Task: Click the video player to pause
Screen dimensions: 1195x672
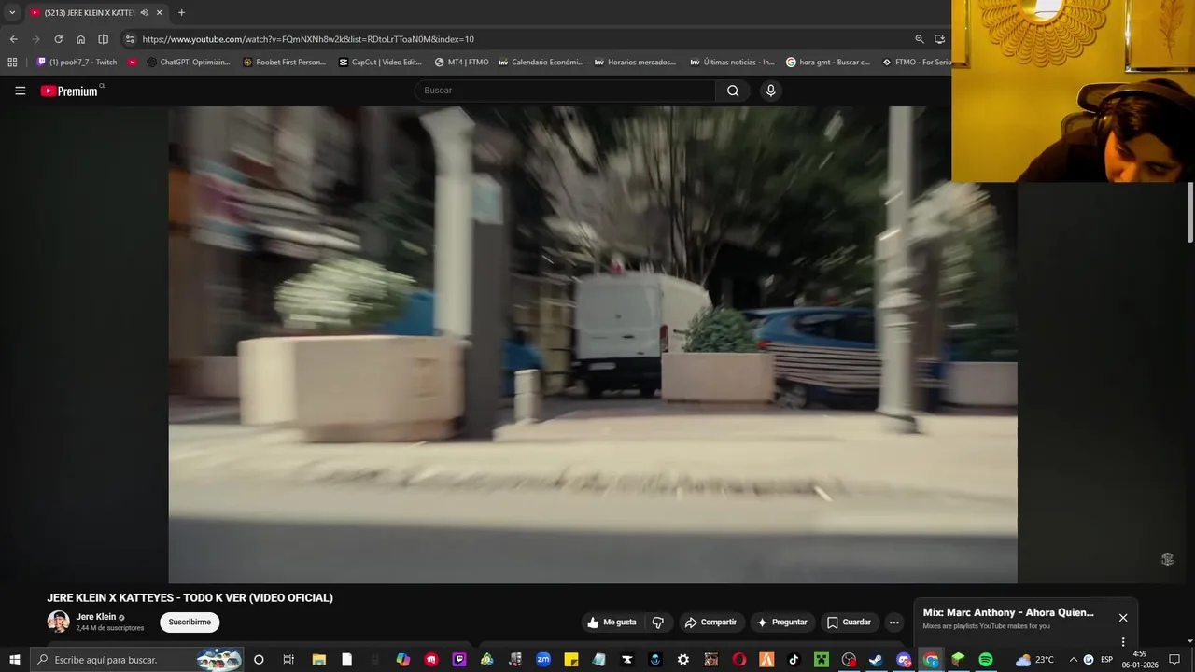Action: point(593,345)
